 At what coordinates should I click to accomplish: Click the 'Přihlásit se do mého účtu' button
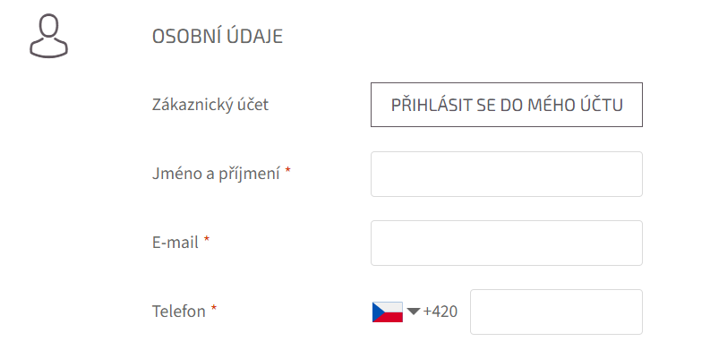(x=506, y=105)
